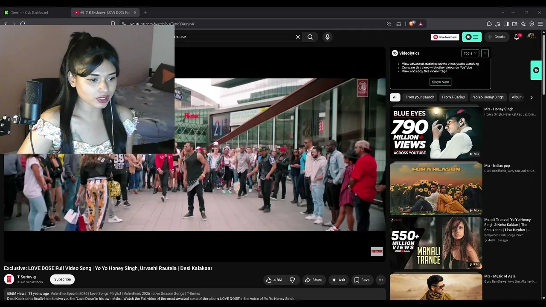
Task: Collapse the Videolytics panel with the chevron
Action: pyautogui.click(x=485, y=53)
